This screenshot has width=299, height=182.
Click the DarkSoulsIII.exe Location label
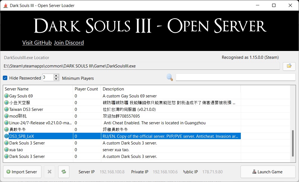coord(27,57)
